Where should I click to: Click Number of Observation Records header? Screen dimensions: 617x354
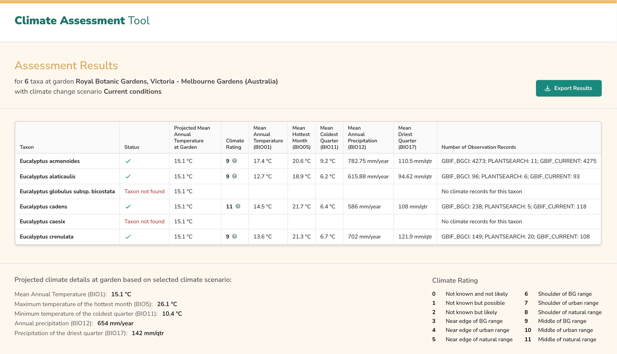(478, 147)
